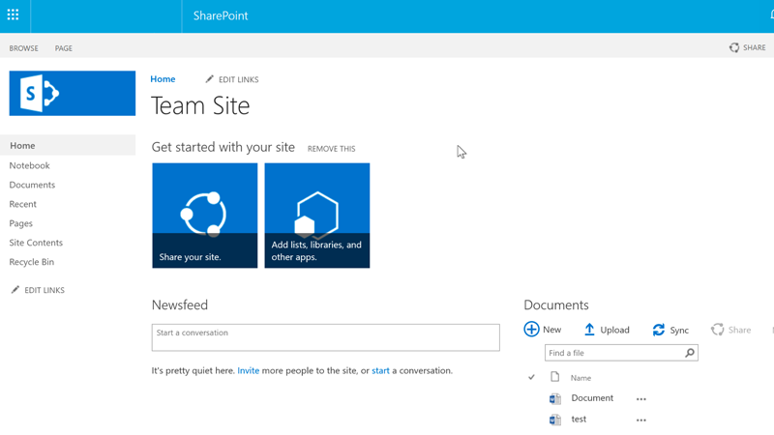Click the pencil icon beside top EDIT LINKS
Image resolution: width=774 pixels, height=435 pixels.
[x=209, y=79]
